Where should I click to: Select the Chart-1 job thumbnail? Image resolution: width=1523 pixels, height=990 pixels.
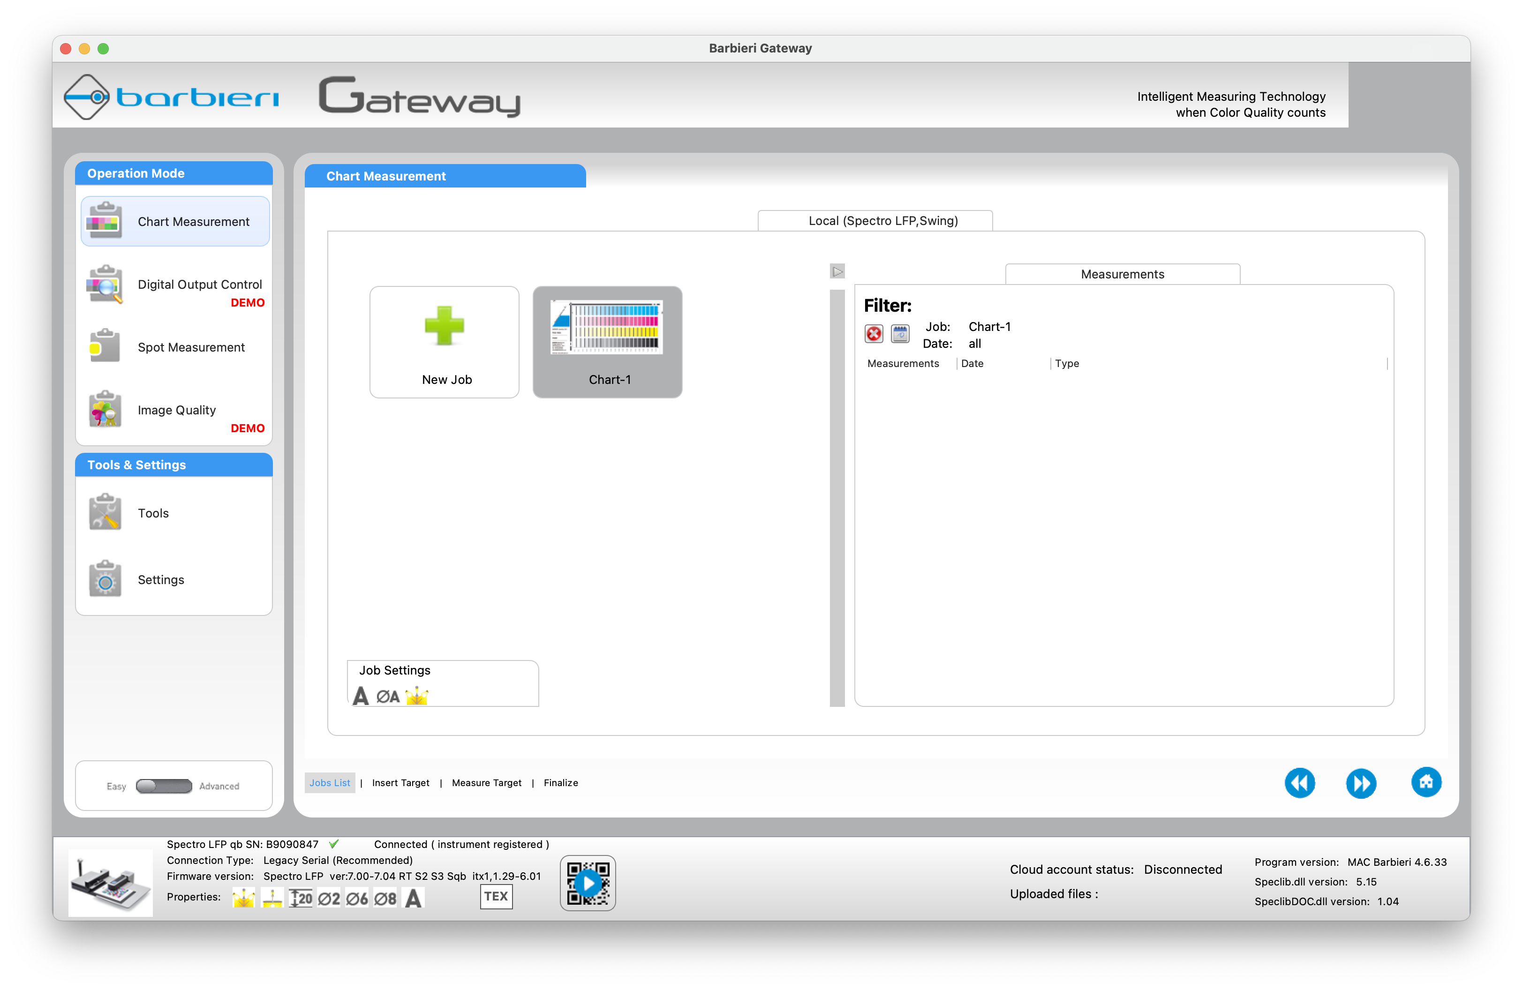pyautogui.click(x=607, y=342)
